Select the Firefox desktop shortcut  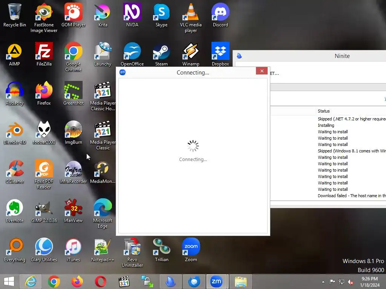44,93
